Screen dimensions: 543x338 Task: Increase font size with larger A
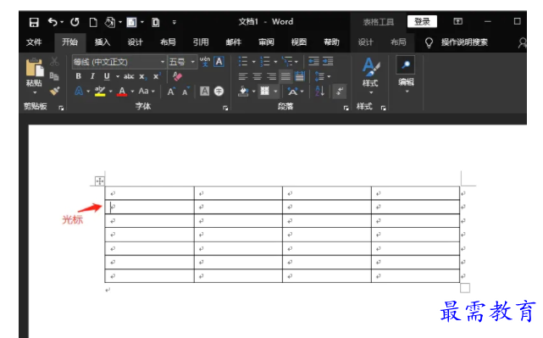171,91
